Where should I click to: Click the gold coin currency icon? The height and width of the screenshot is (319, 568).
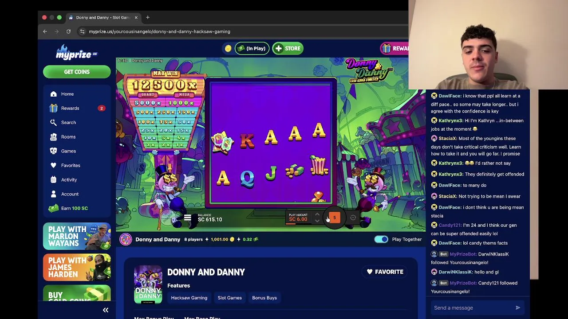click(228, 48)
